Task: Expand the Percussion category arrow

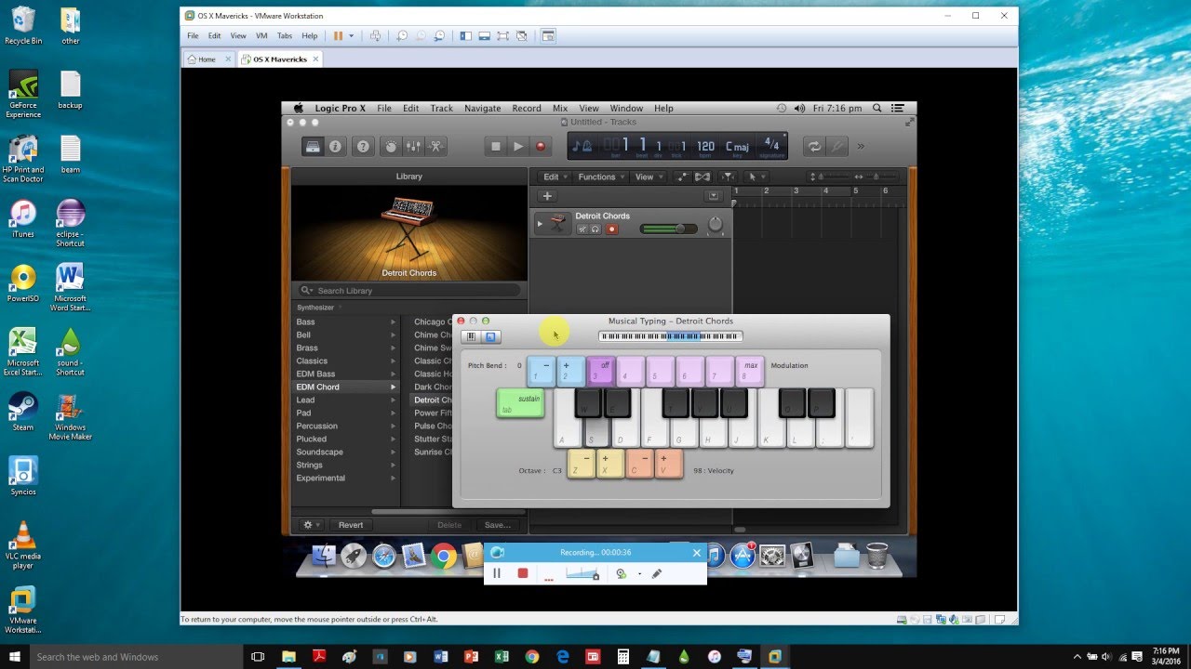Action: (394, 426)
